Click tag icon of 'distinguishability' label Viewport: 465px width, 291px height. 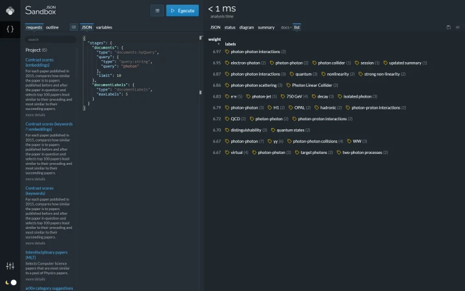click(x=227, y=130)
